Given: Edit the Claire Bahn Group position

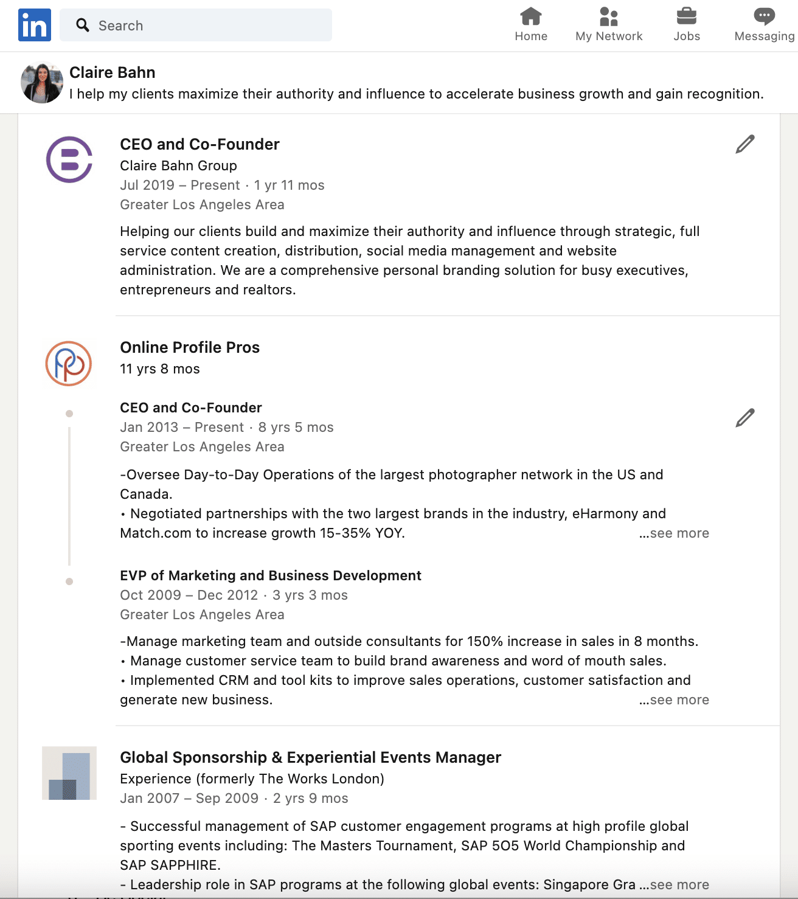Looking at the screenshot, I should (x=745, y=144).
